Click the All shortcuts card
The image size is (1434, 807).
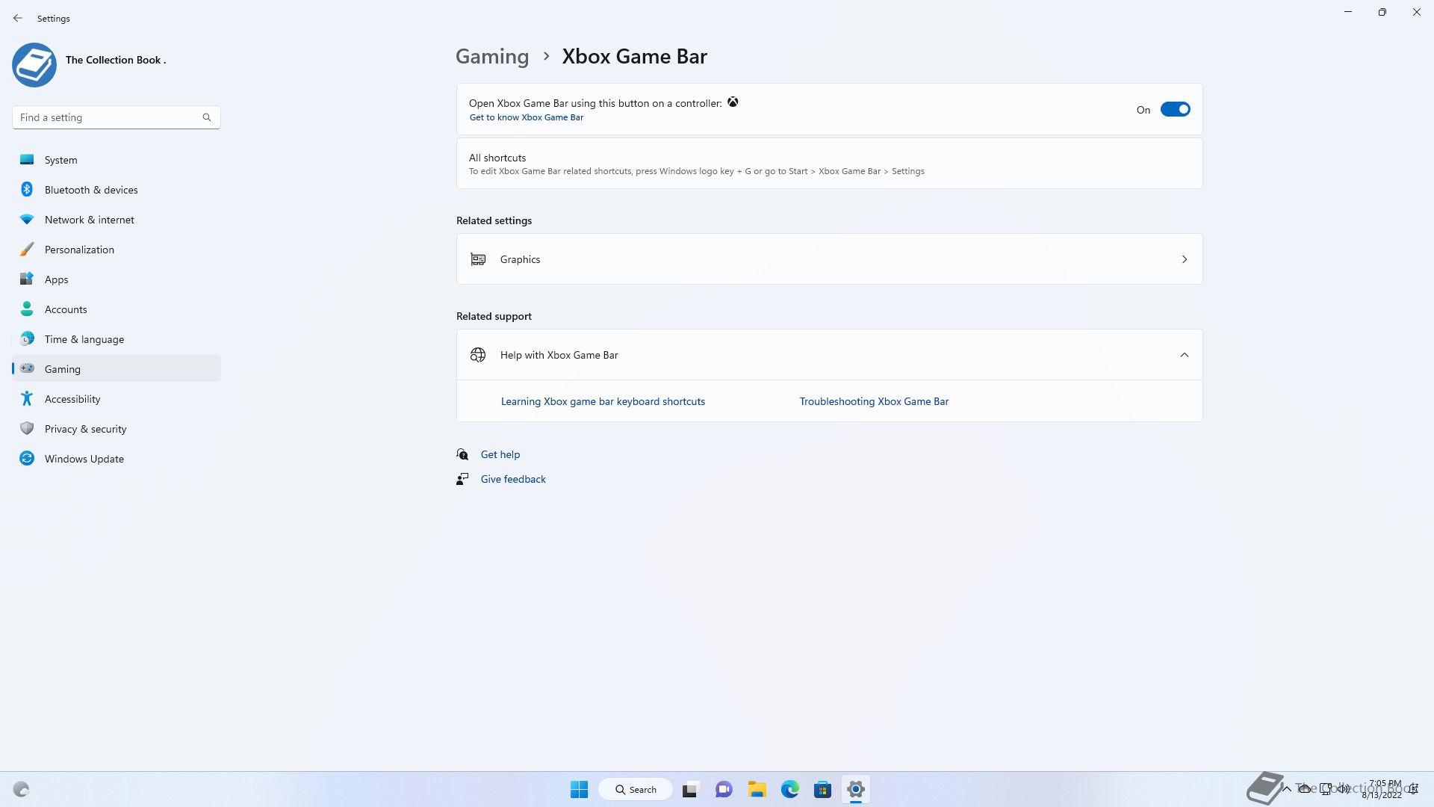pyautogui.click(x=829, y=164)
